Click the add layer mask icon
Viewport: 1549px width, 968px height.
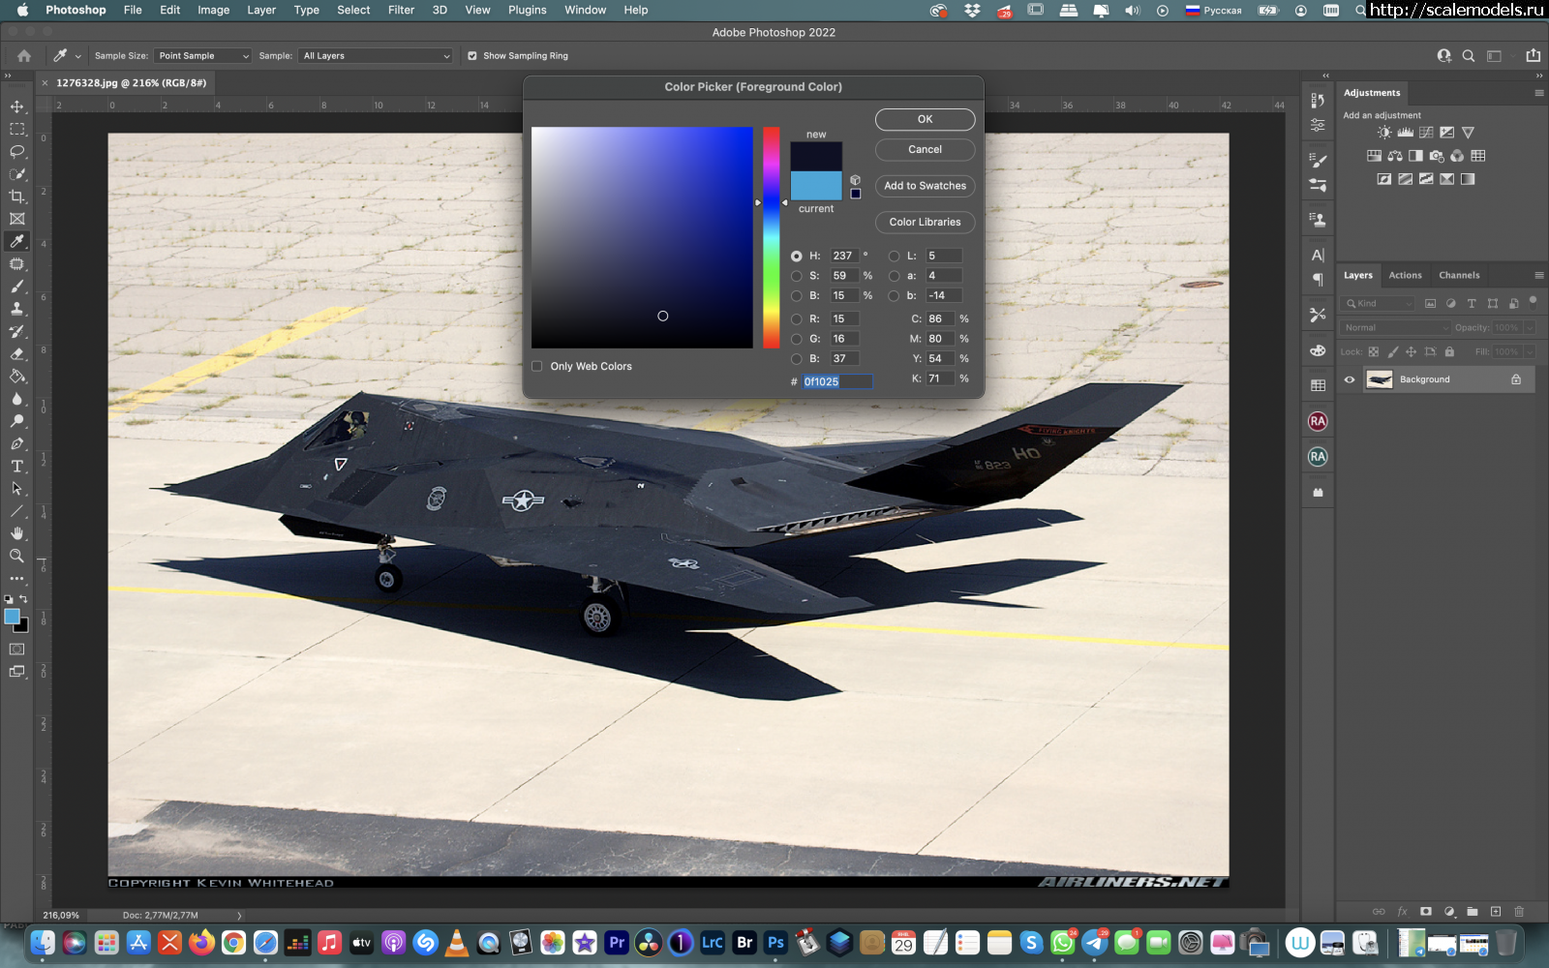[1426, 912]
